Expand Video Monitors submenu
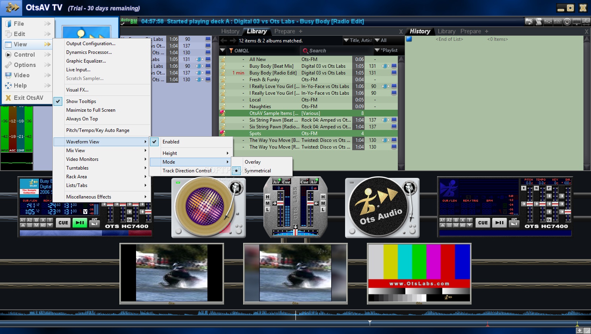 [x=101, y=159]
